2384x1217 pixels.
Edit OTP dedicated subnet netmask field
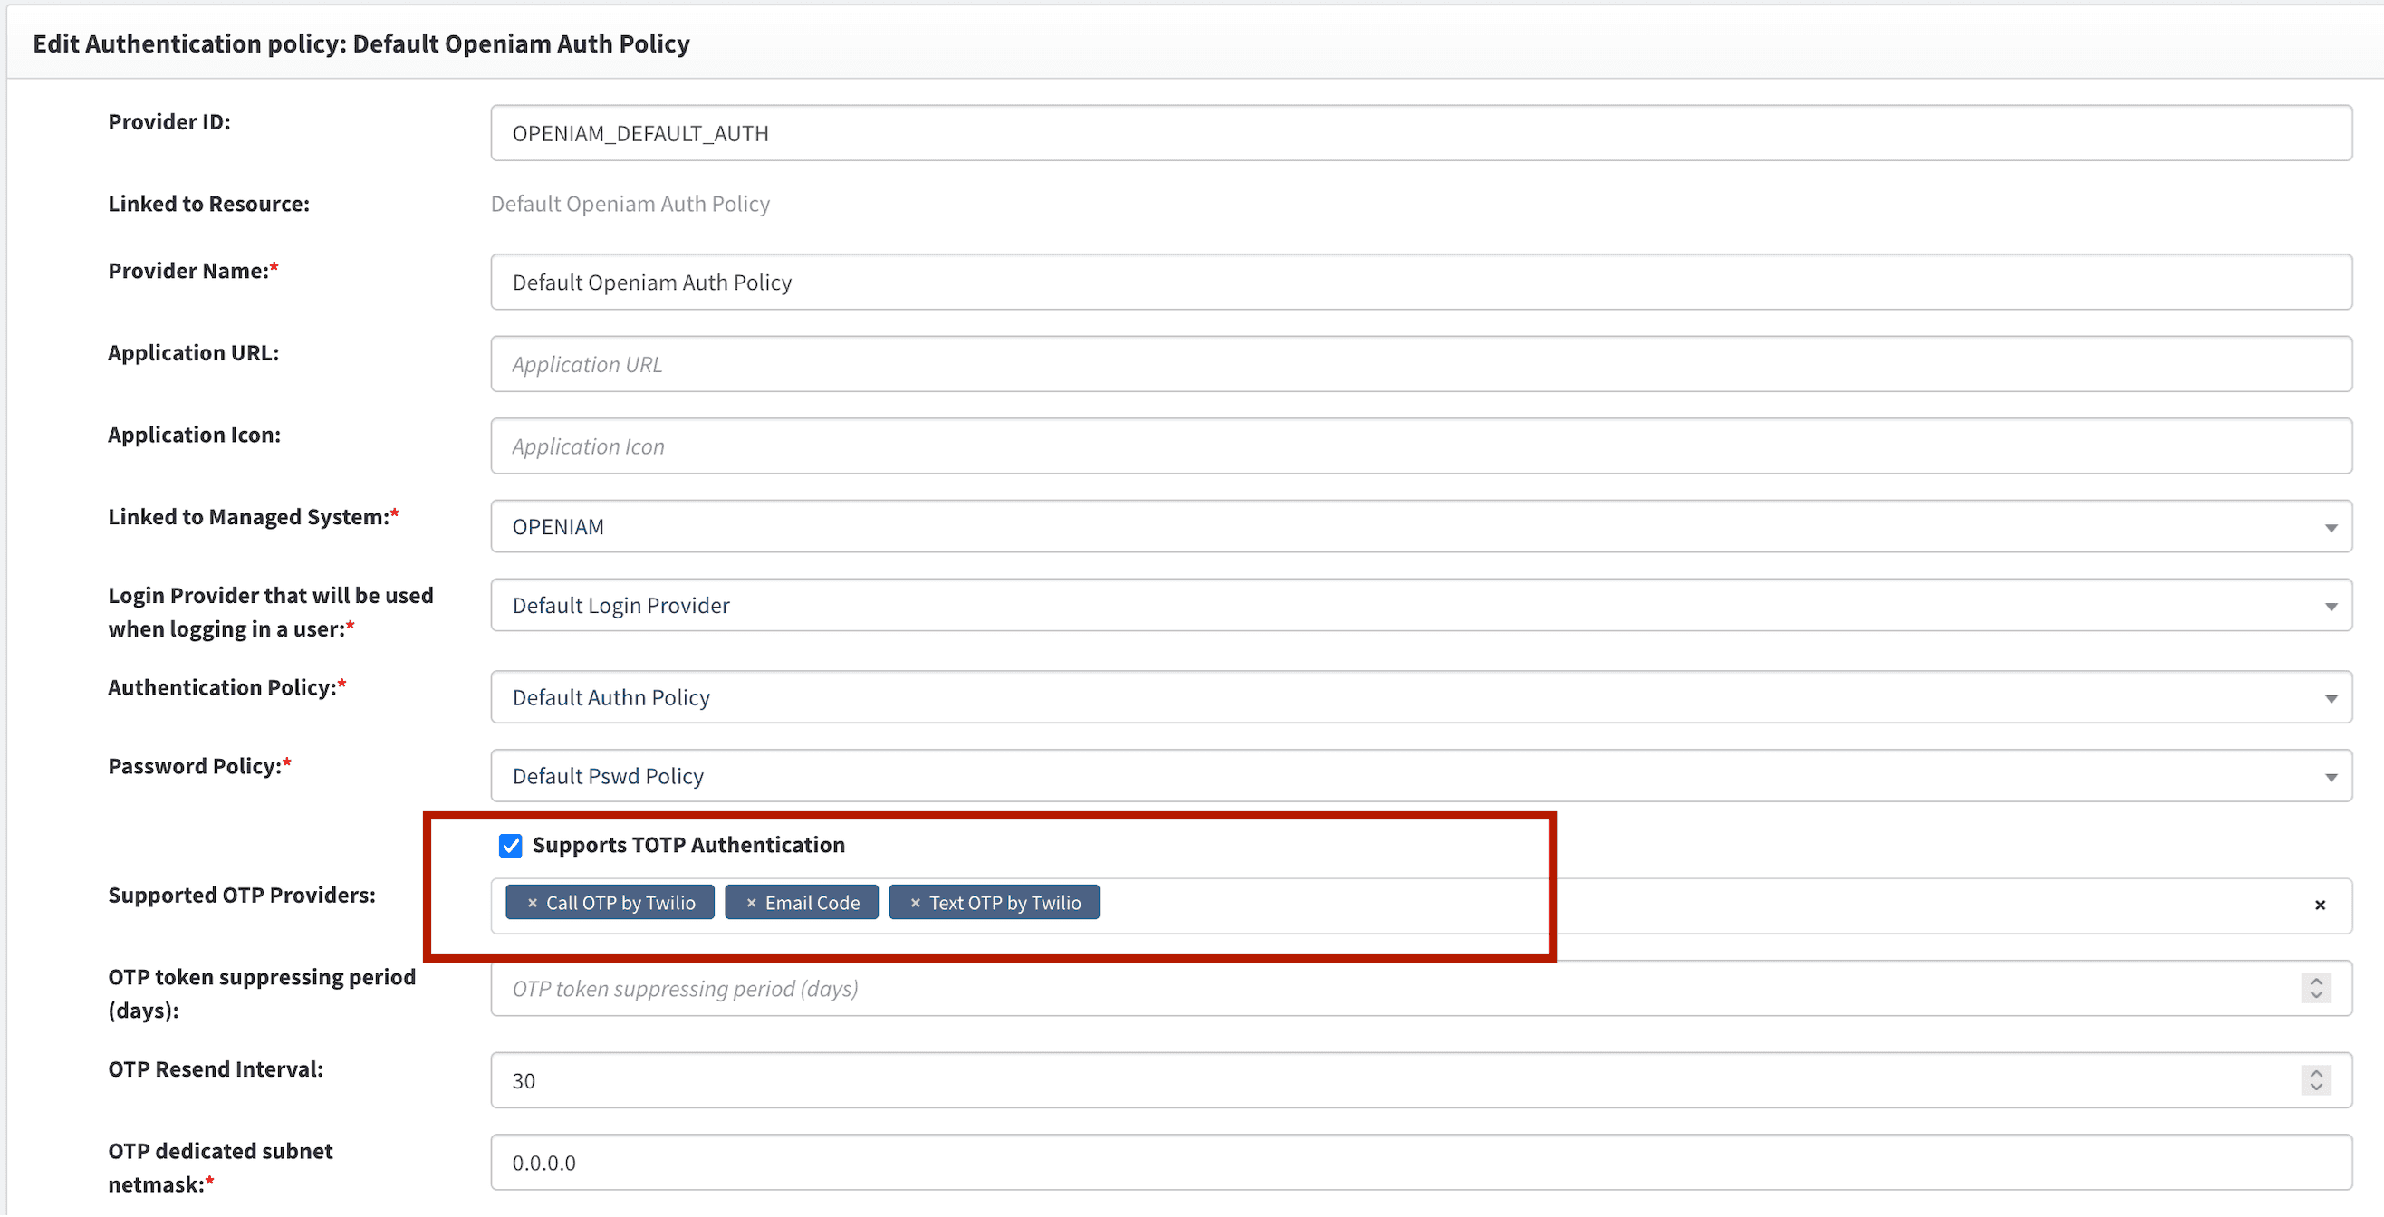tap(1421, 1164)
